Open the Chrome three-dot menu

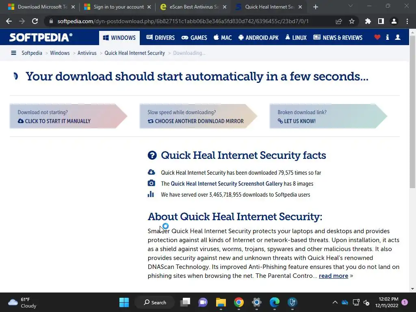407,21
